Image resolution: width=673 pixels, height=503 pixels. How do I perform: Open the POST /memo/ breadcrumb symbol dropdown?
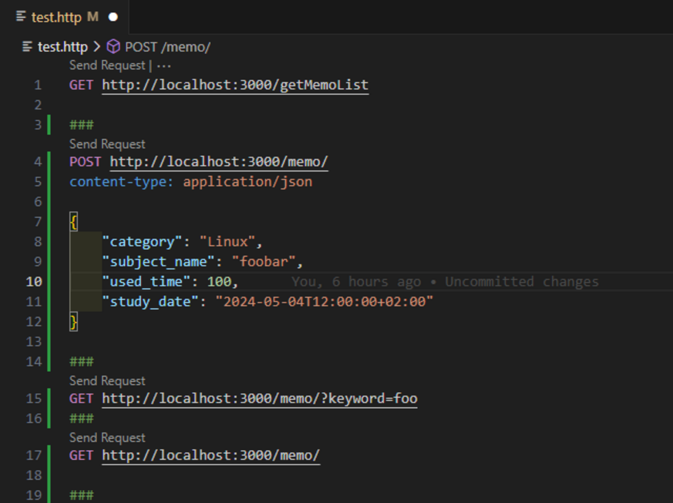[167, 47]
